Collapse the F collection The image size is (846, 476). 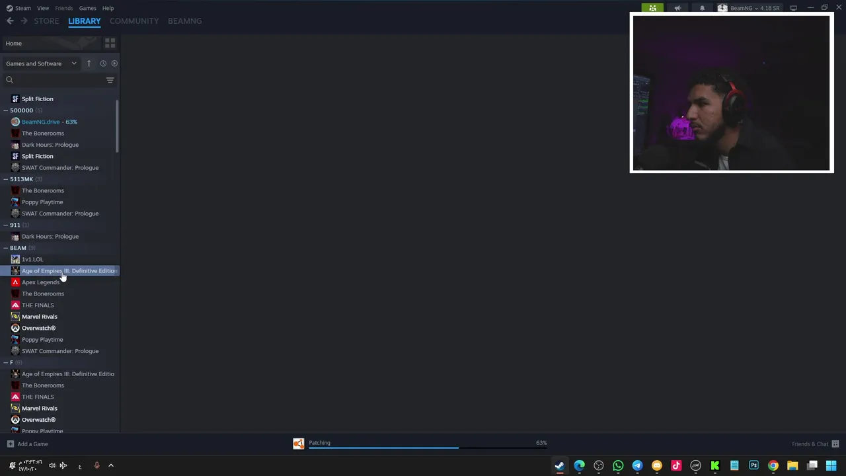(5, 362)
